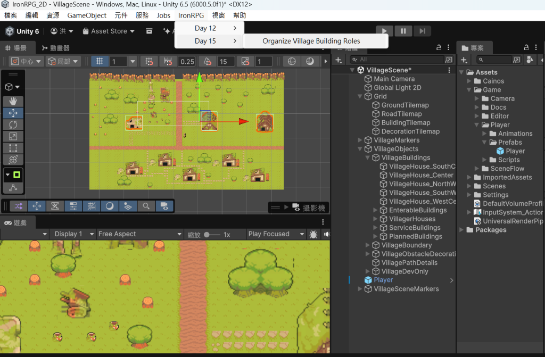
Task: Select the Transform tool
Action: click(13, 160)
